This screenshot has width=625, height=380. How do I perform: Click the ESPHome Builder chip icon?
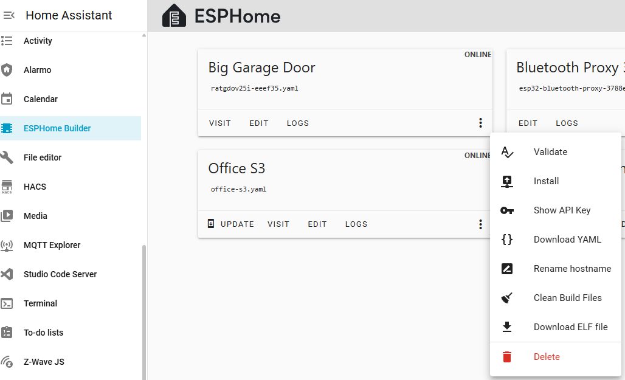point(7,128)
